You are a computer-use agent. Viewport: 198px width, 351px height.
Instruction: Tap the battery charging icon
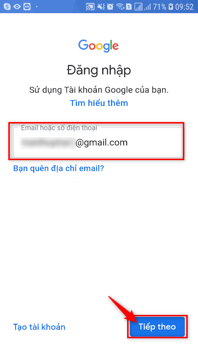[x=171, y=7]
